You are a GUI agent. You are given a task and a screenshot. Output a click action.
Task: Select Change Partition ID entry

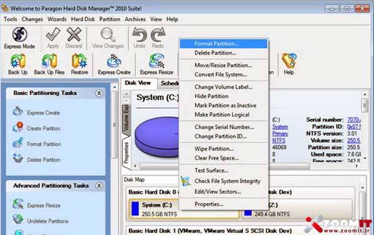[224, 136]
